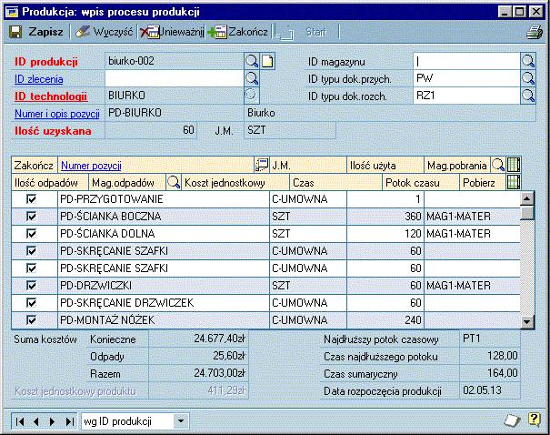Screen dimensions: 550x435
Task: Click the Unieważnij toolbar button
Action: coord(172,32)
